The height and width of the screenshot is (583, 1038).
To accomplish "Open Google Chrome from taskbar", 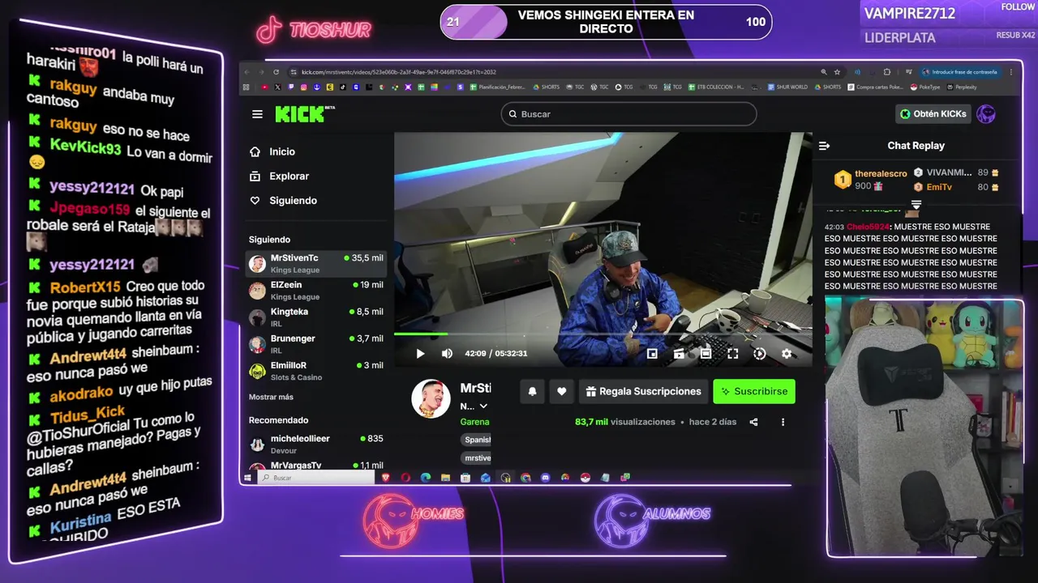I will coord(525,478).
